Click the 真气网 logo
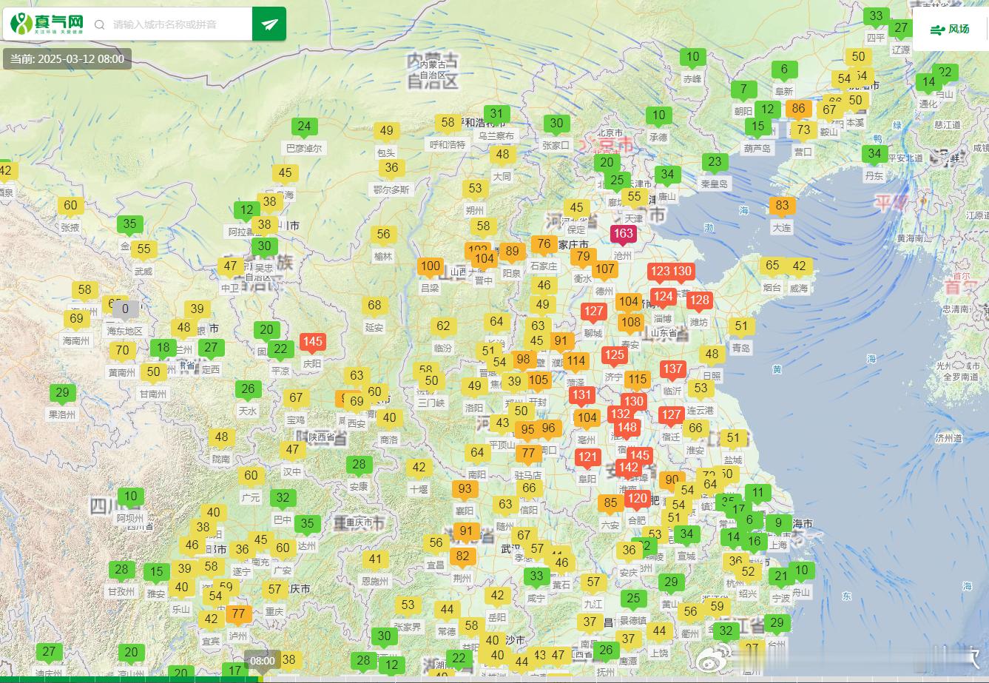Image resolution: width=989 pixels, height=683 pixels. tap(47, 24)
